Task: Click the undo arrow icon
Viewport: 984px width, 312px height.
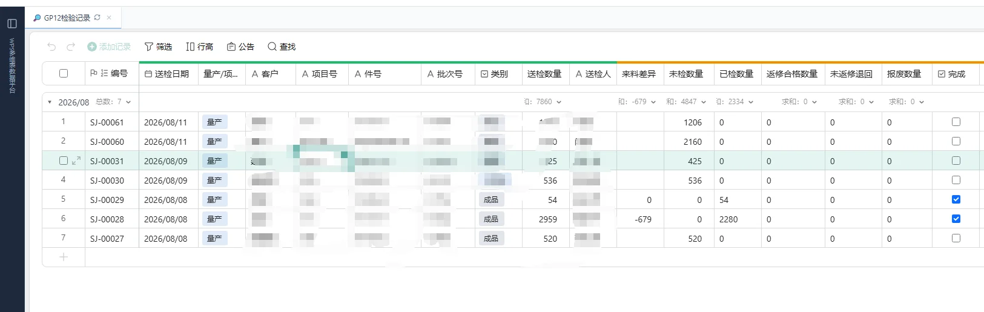Action: [51, 47]
